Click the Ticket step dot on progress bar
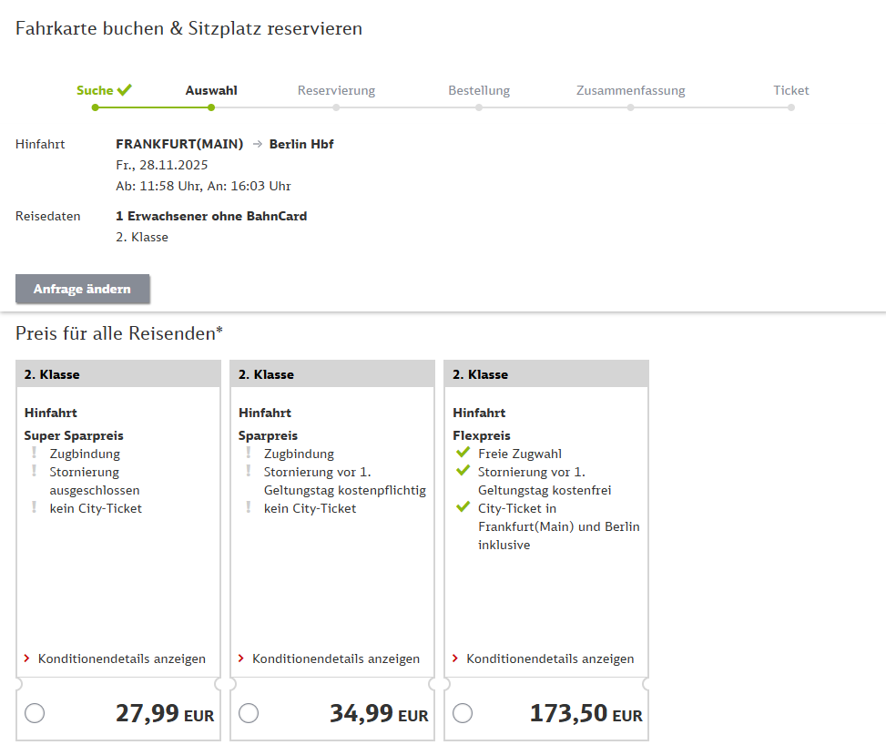The width and height of the screenshot is (886, 745). coord(791,107)
